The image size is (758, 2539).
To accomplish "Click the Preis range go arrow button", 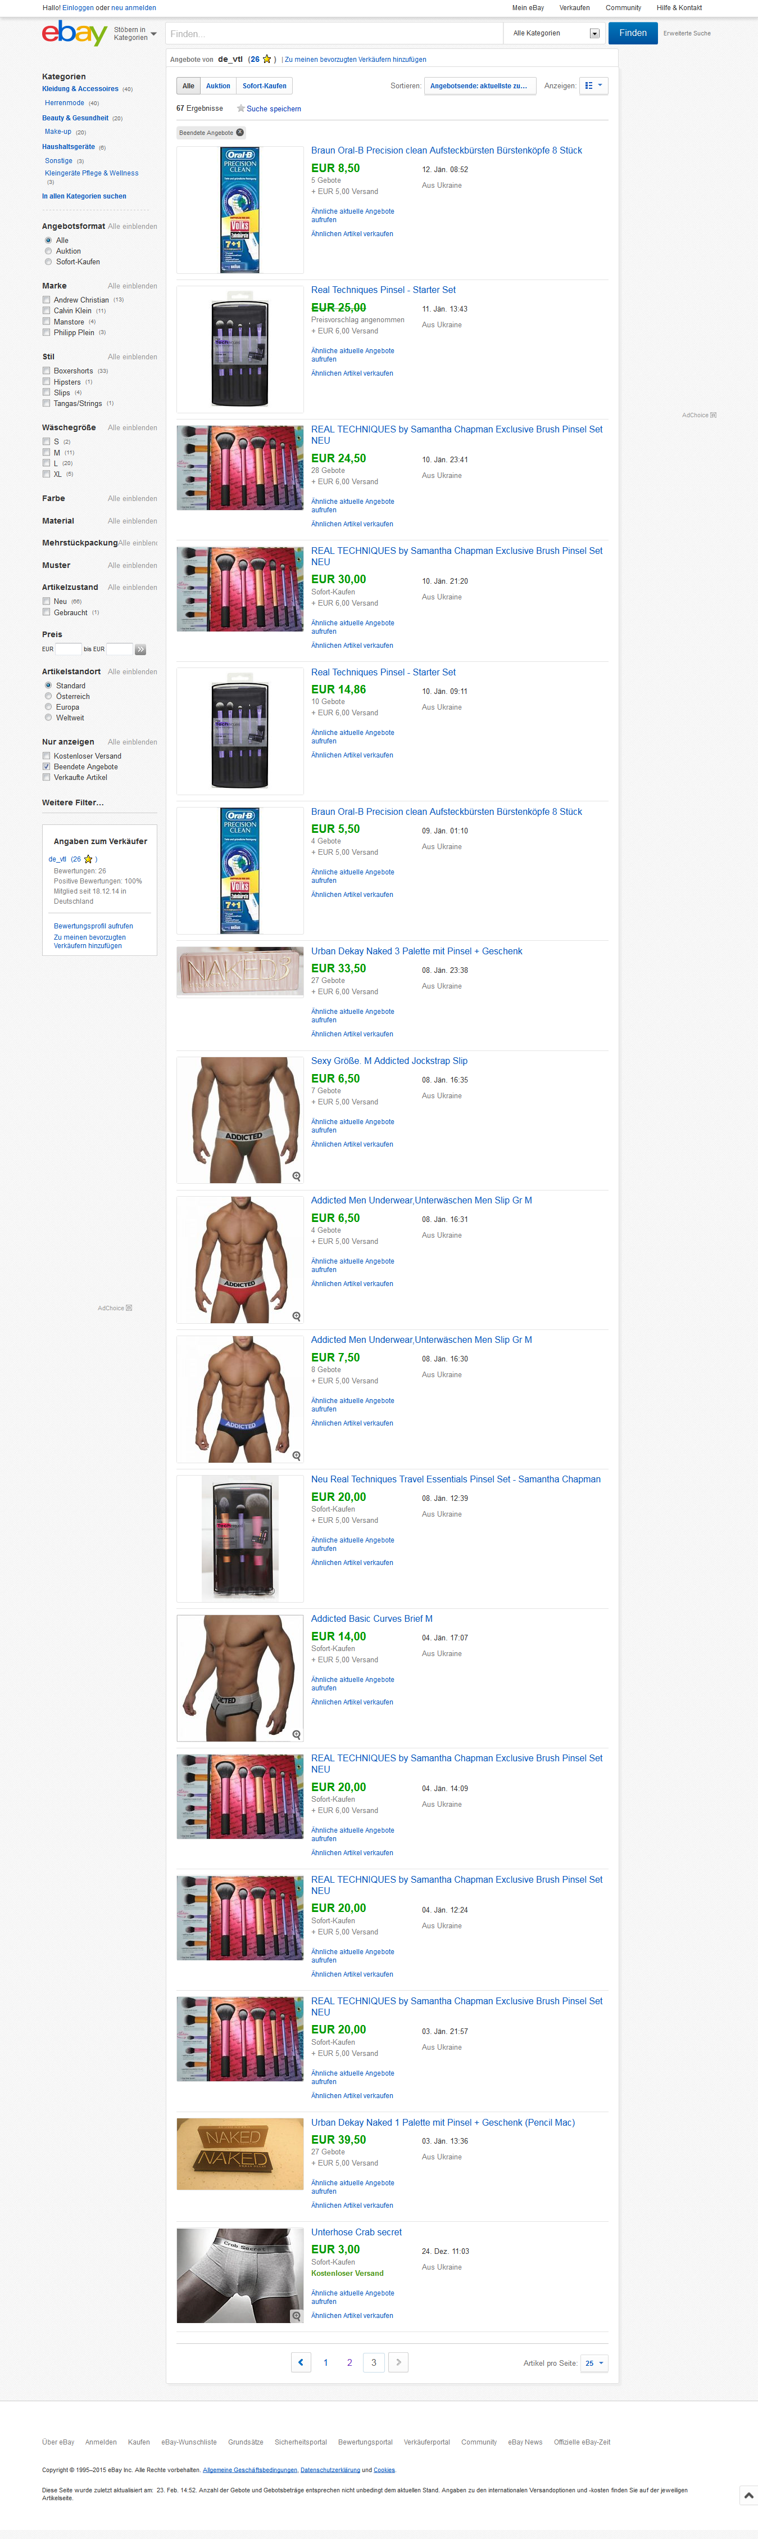I will click(x=141, y=650).
